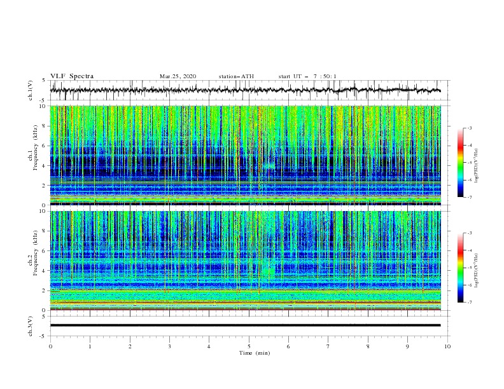Image resolution: width=504 pixels, height=389 pixels.
Task: Click the ch.1 "Frequency (kHz)" axis label
Action: click(x=36, y=148)
